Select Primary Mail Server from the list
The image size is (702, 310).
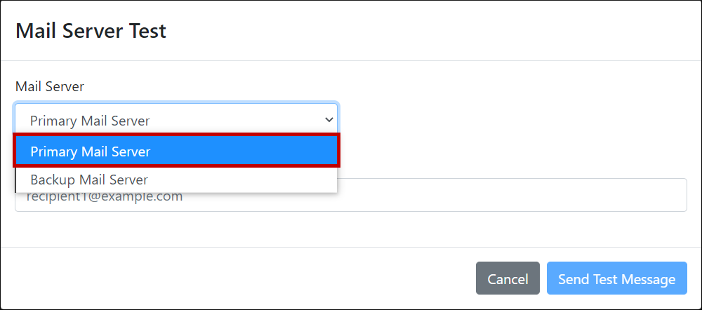175,151
